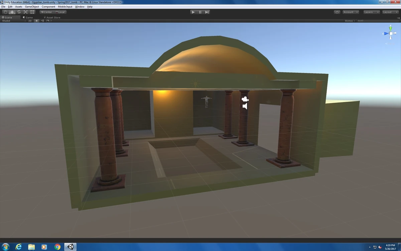The height and width of the screenshot is (251, 401).
Task: Toggle pivot mode Center button
Action: [46, 12]
